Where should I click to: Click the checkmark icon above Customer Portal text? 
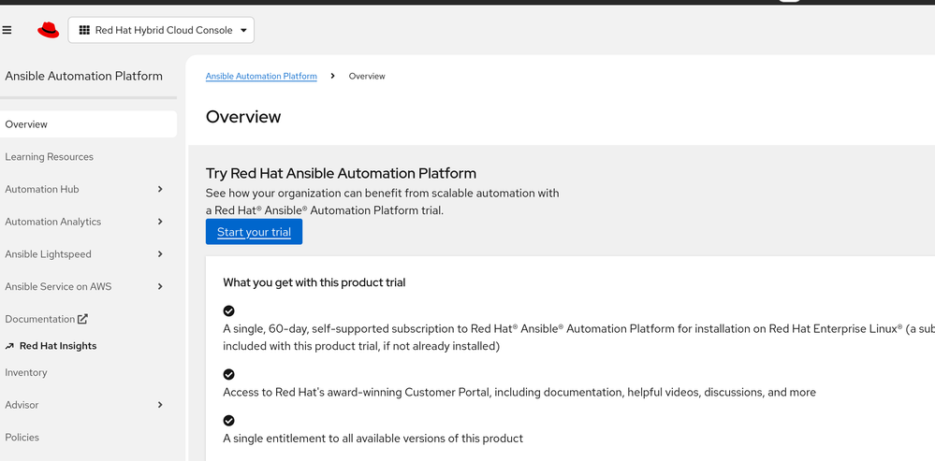click(x=228, y=374)
